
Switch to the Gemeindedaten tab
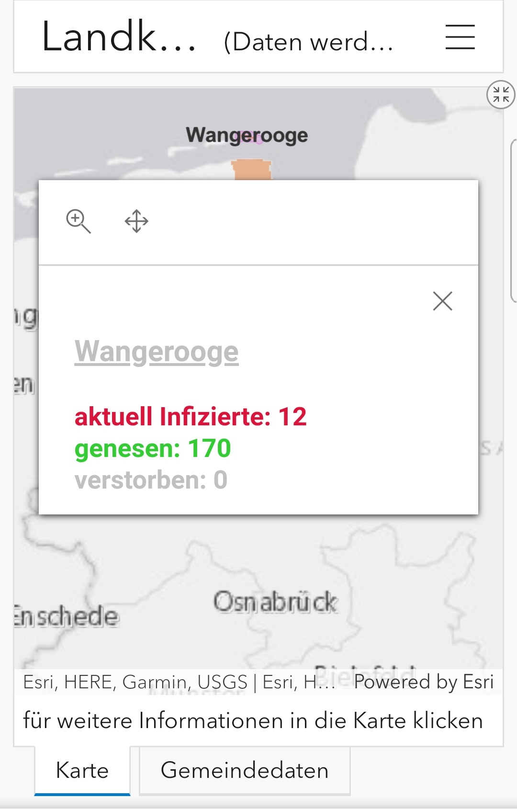click(245, 771)
